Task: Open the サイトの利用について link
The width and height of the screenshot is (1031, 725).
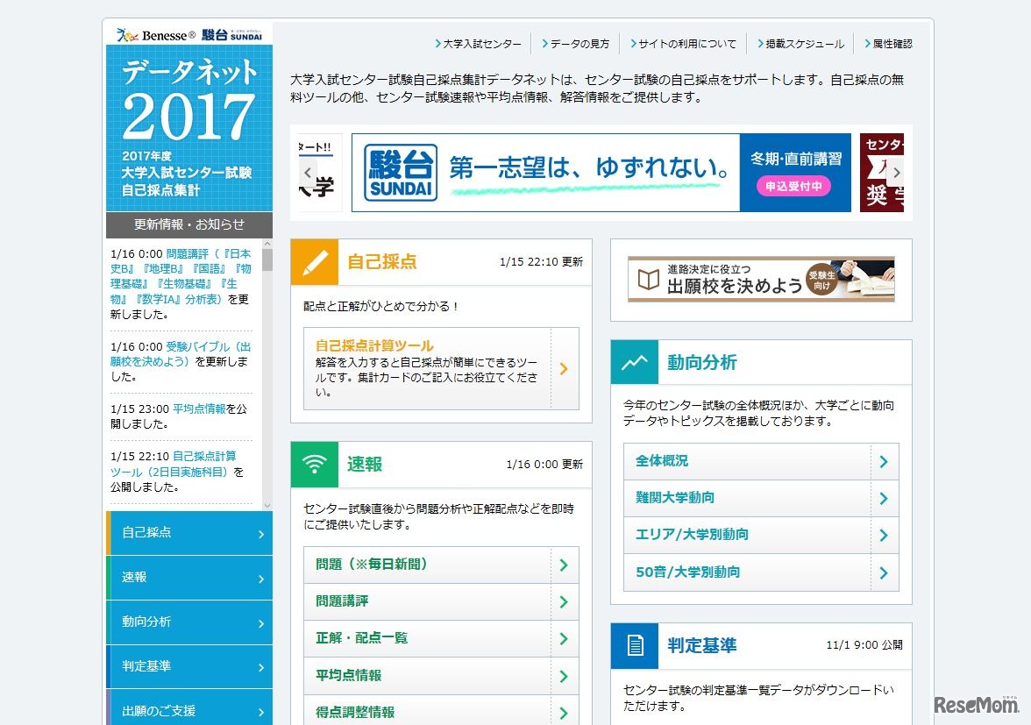Action: pos(683,43)
